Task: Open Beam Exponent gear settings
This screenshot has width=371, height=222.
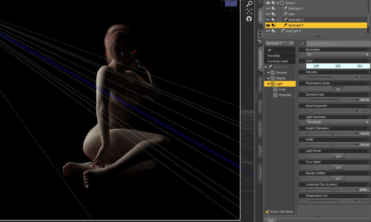Action: [x=368, y=106]
